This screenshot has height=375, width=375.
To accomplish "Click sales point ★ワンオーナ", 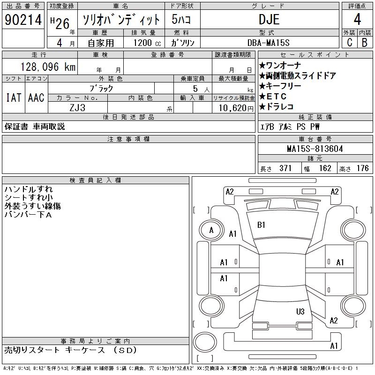I will 280,65.
